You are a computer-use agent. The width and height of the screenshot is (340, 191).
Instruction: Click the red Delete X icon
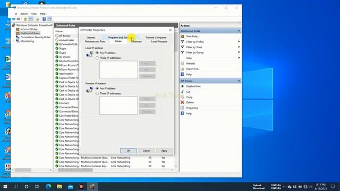pos(183,102)
